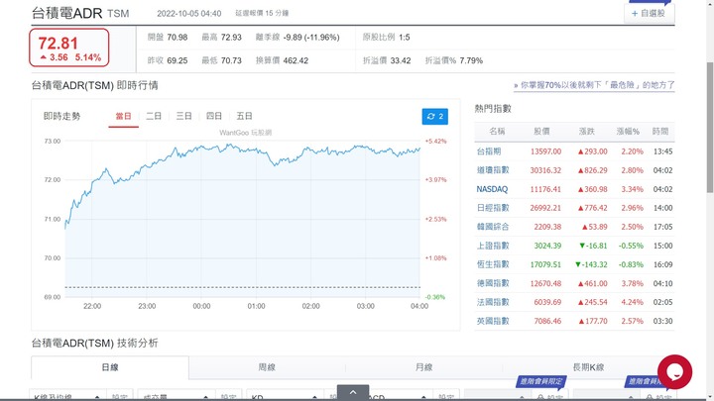Open the 你掌握70%以後 promo article link
Screen dimensions: 714x401
click(594, 85)
